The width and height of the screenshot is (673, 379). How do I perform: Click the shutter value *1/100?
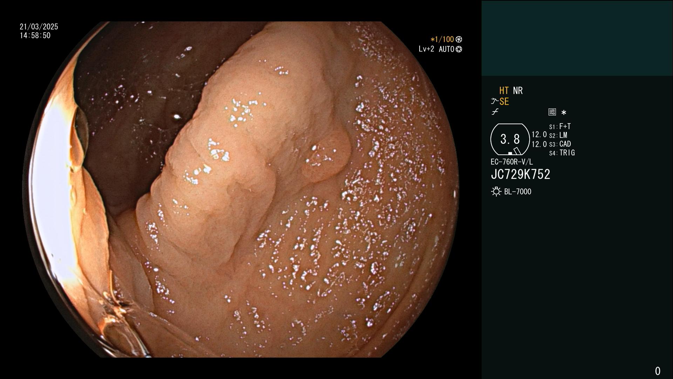tap(442, 39)
